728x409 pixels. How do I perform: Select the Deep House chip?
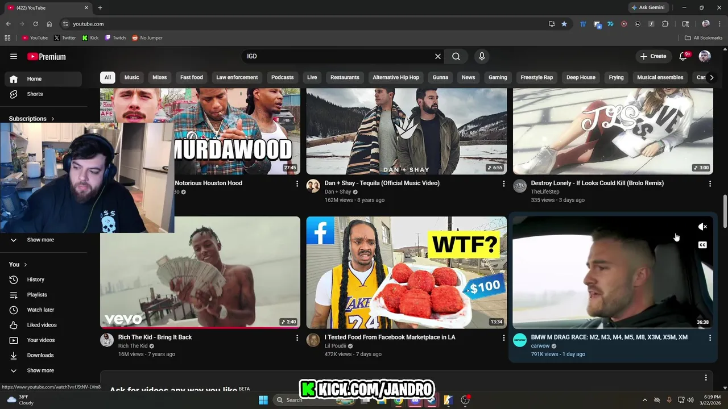point(581,77)
